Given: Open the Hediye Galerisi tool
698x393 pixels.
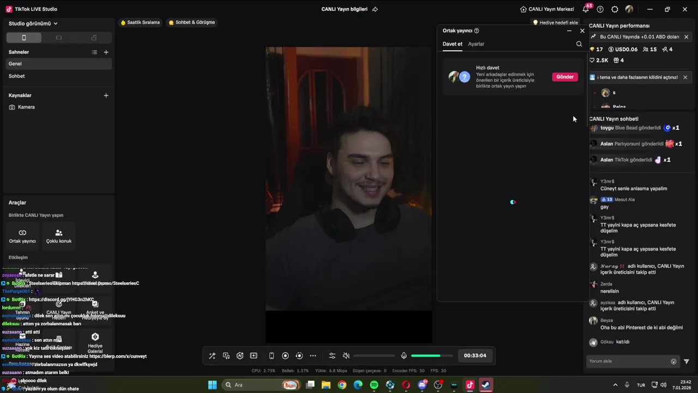Looking at the screenshot, I should [95, 343].
